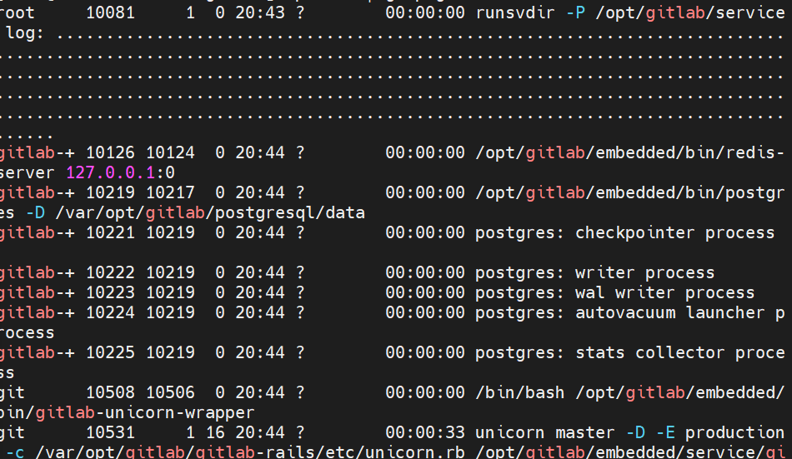
Task: Click the text 'unicorn master'
Action: [545, 432]
